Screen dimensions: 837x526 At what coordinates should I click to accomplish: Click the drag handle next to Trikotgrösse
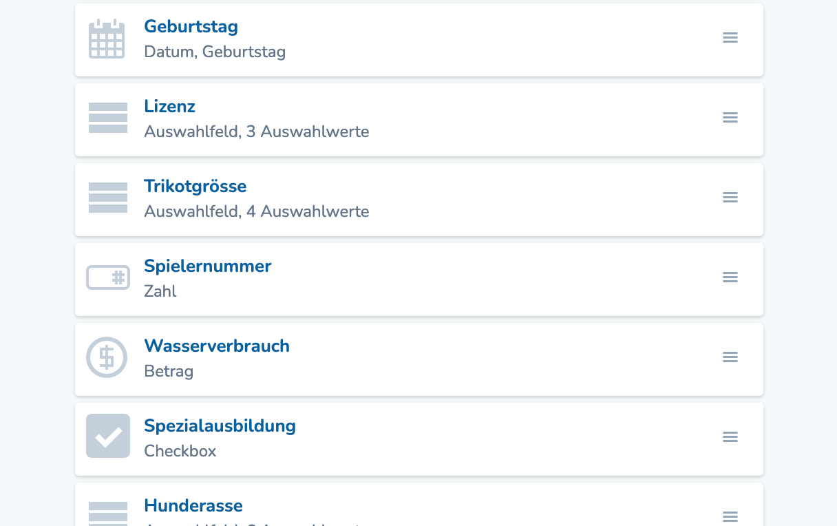tap(730, 198)
